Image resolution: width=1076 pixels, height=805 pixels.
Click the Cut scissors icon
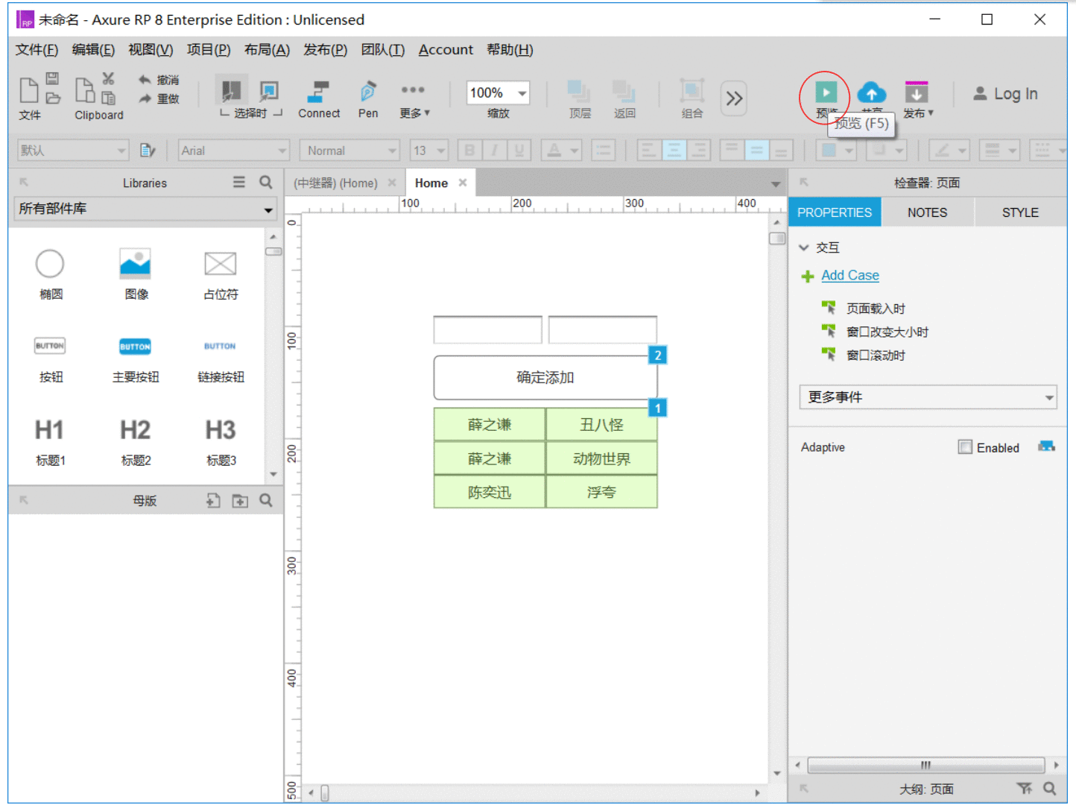point(108,78)
